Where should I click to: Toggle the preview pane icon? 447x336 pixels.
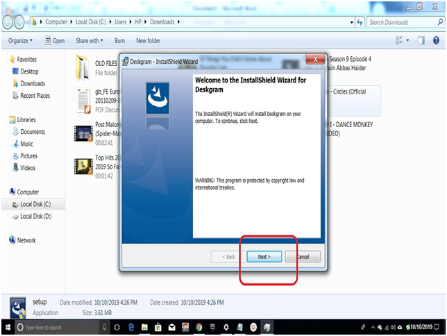(421, 40)
